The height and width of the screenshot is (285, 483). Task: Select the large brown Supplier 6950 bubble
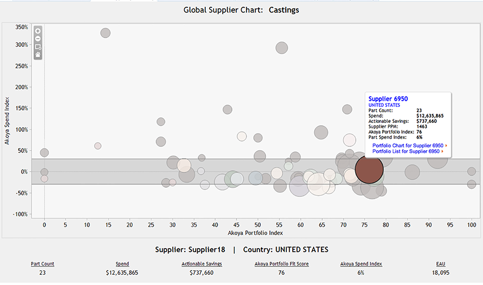click(x=369, y=170)
